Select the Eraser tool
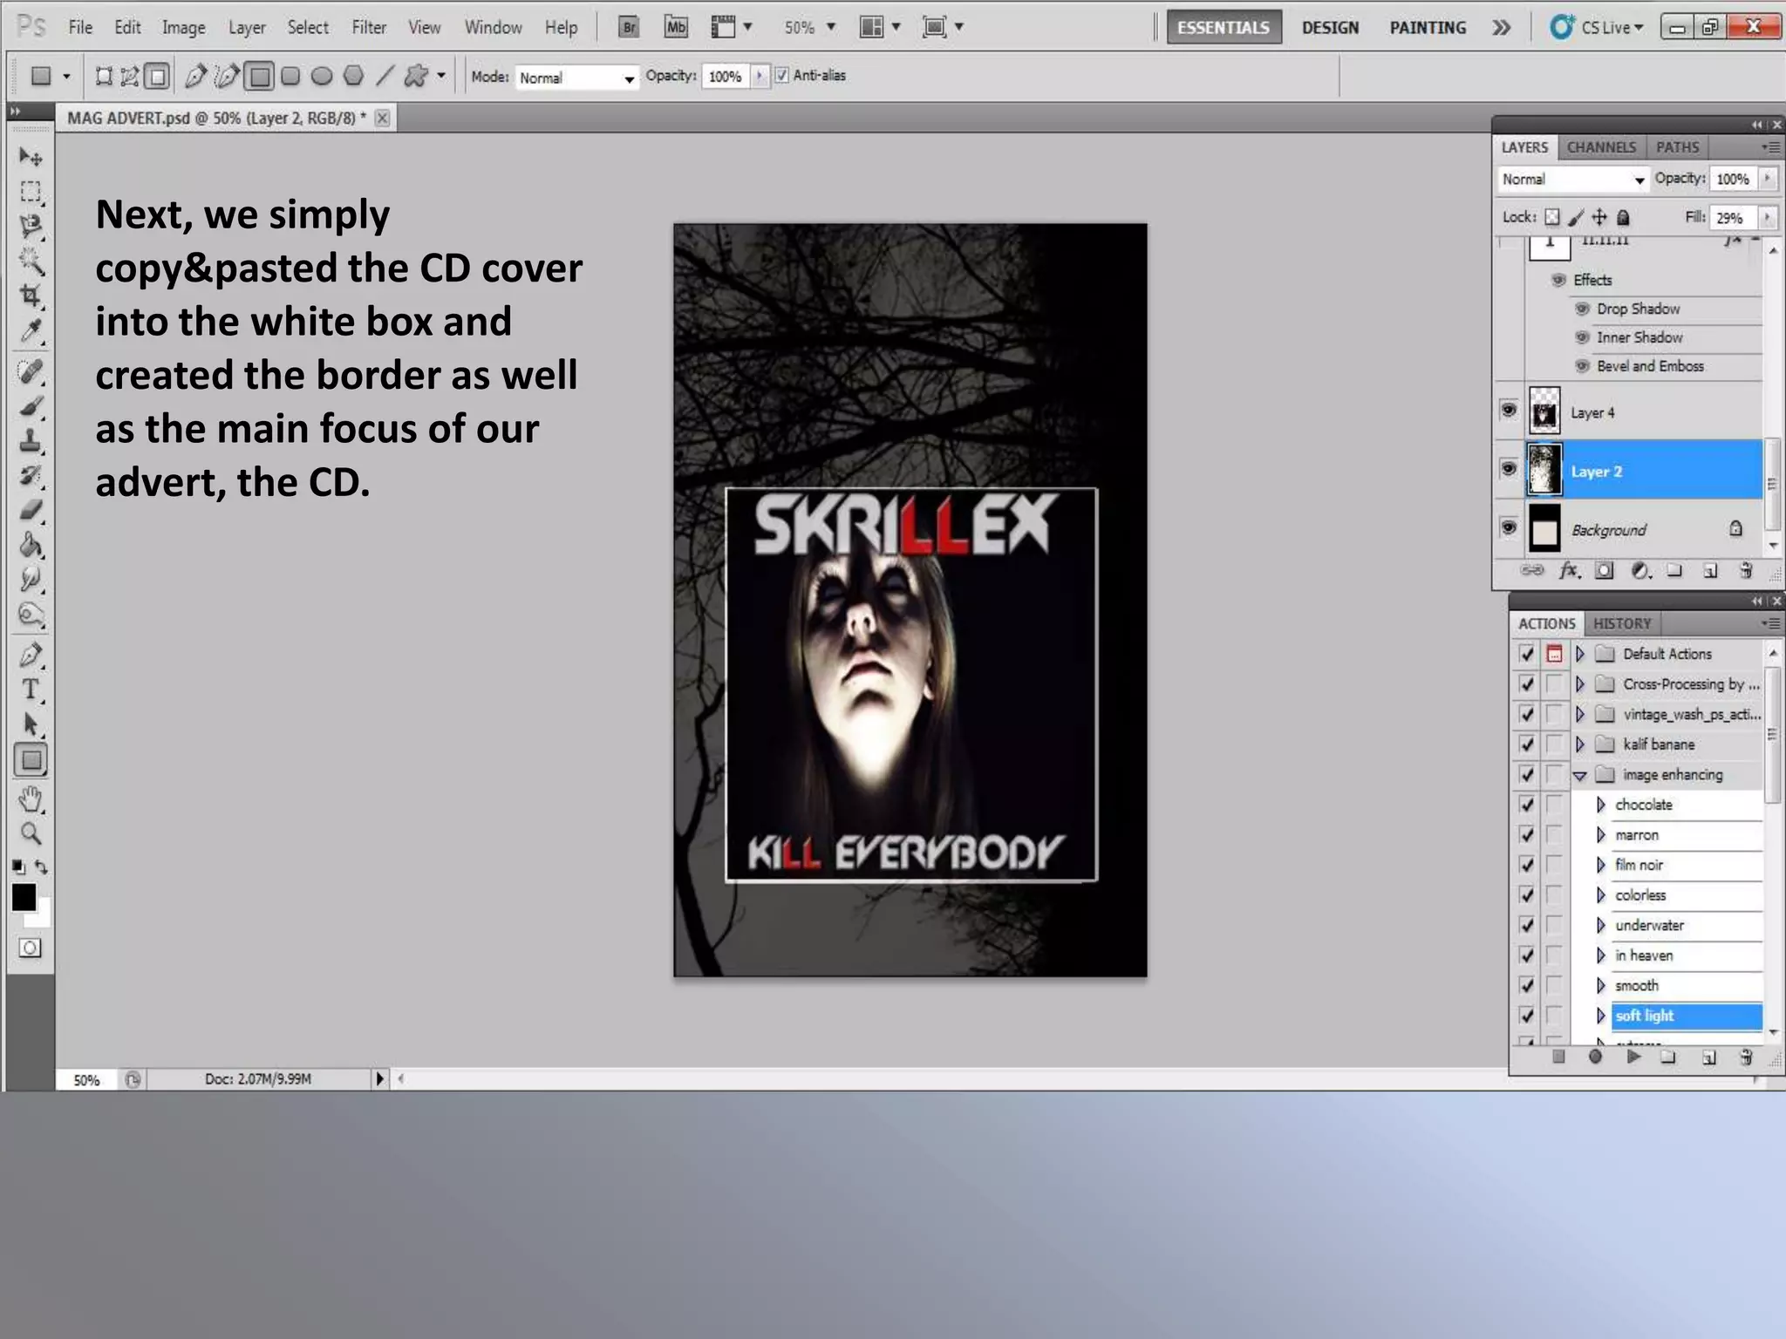This screenshot has height=1339, width=1786. point(31,511)
